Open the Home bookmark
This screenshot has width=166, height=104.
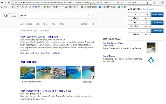[20, 7]
